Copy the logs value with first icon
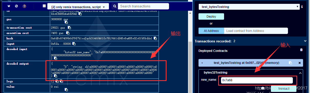The height and width of the screenshot is (93, 310). [57, 81]
